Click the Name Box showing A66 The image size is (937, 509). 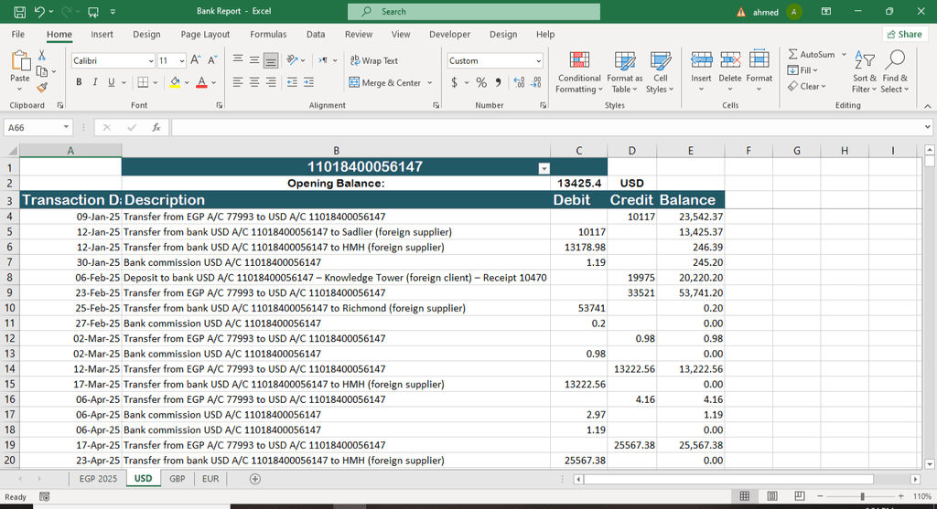point(32,128)
